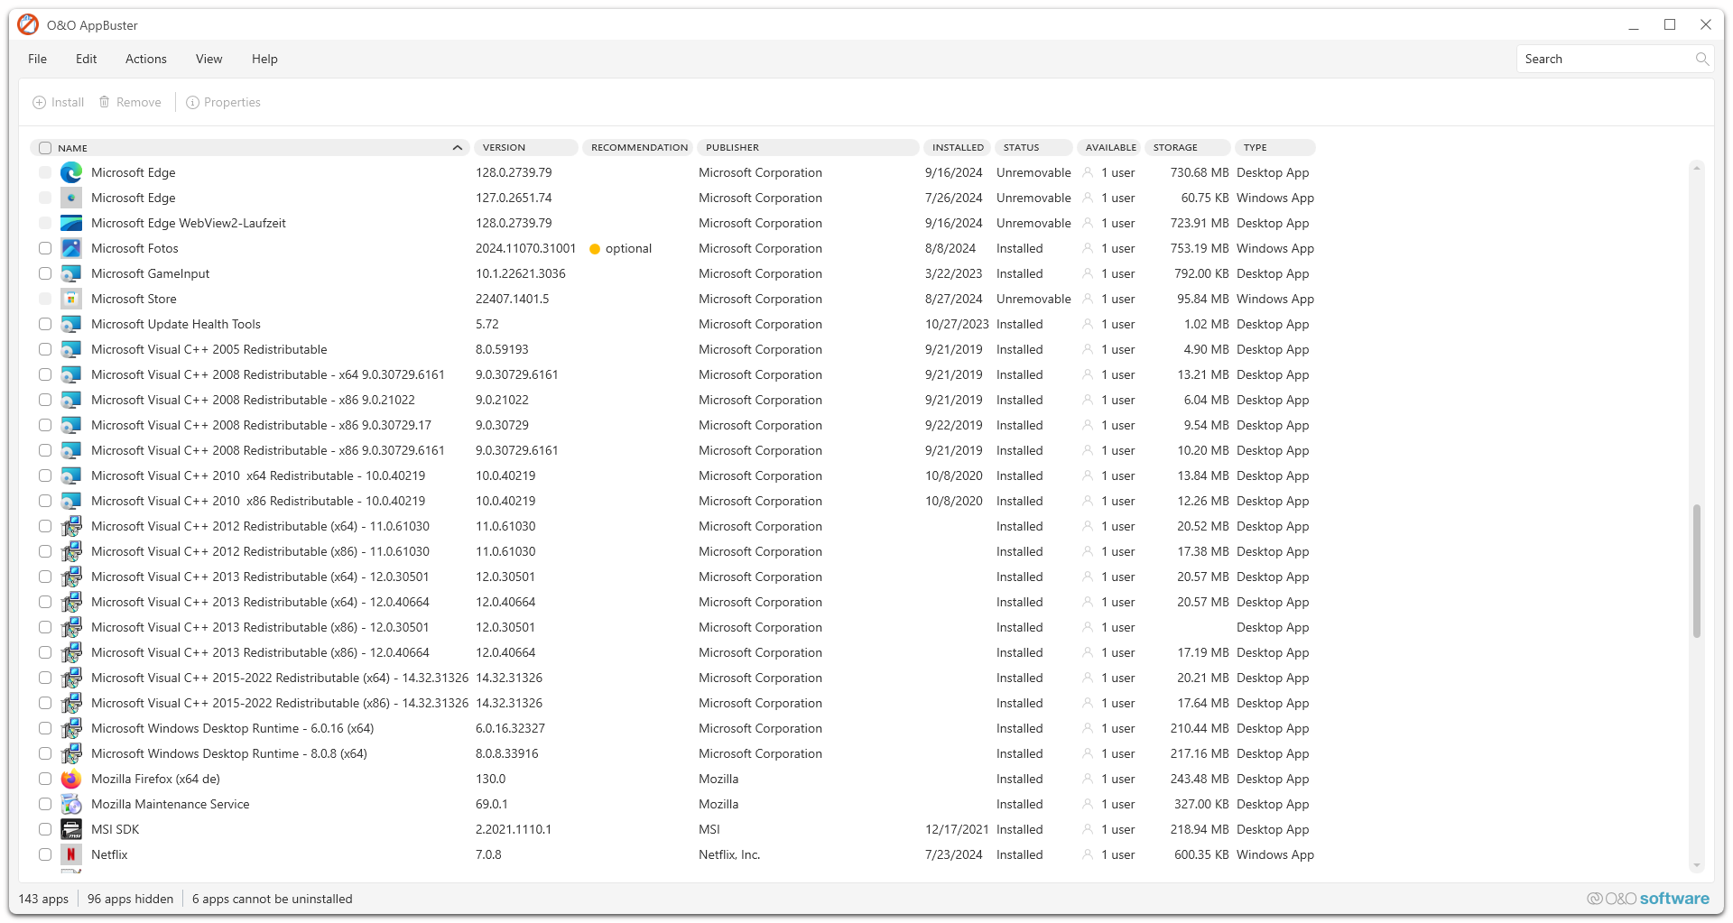Screen dimensions: 1733x923
Task: Open the Edit menu
Action: click(x=87, y=59)
